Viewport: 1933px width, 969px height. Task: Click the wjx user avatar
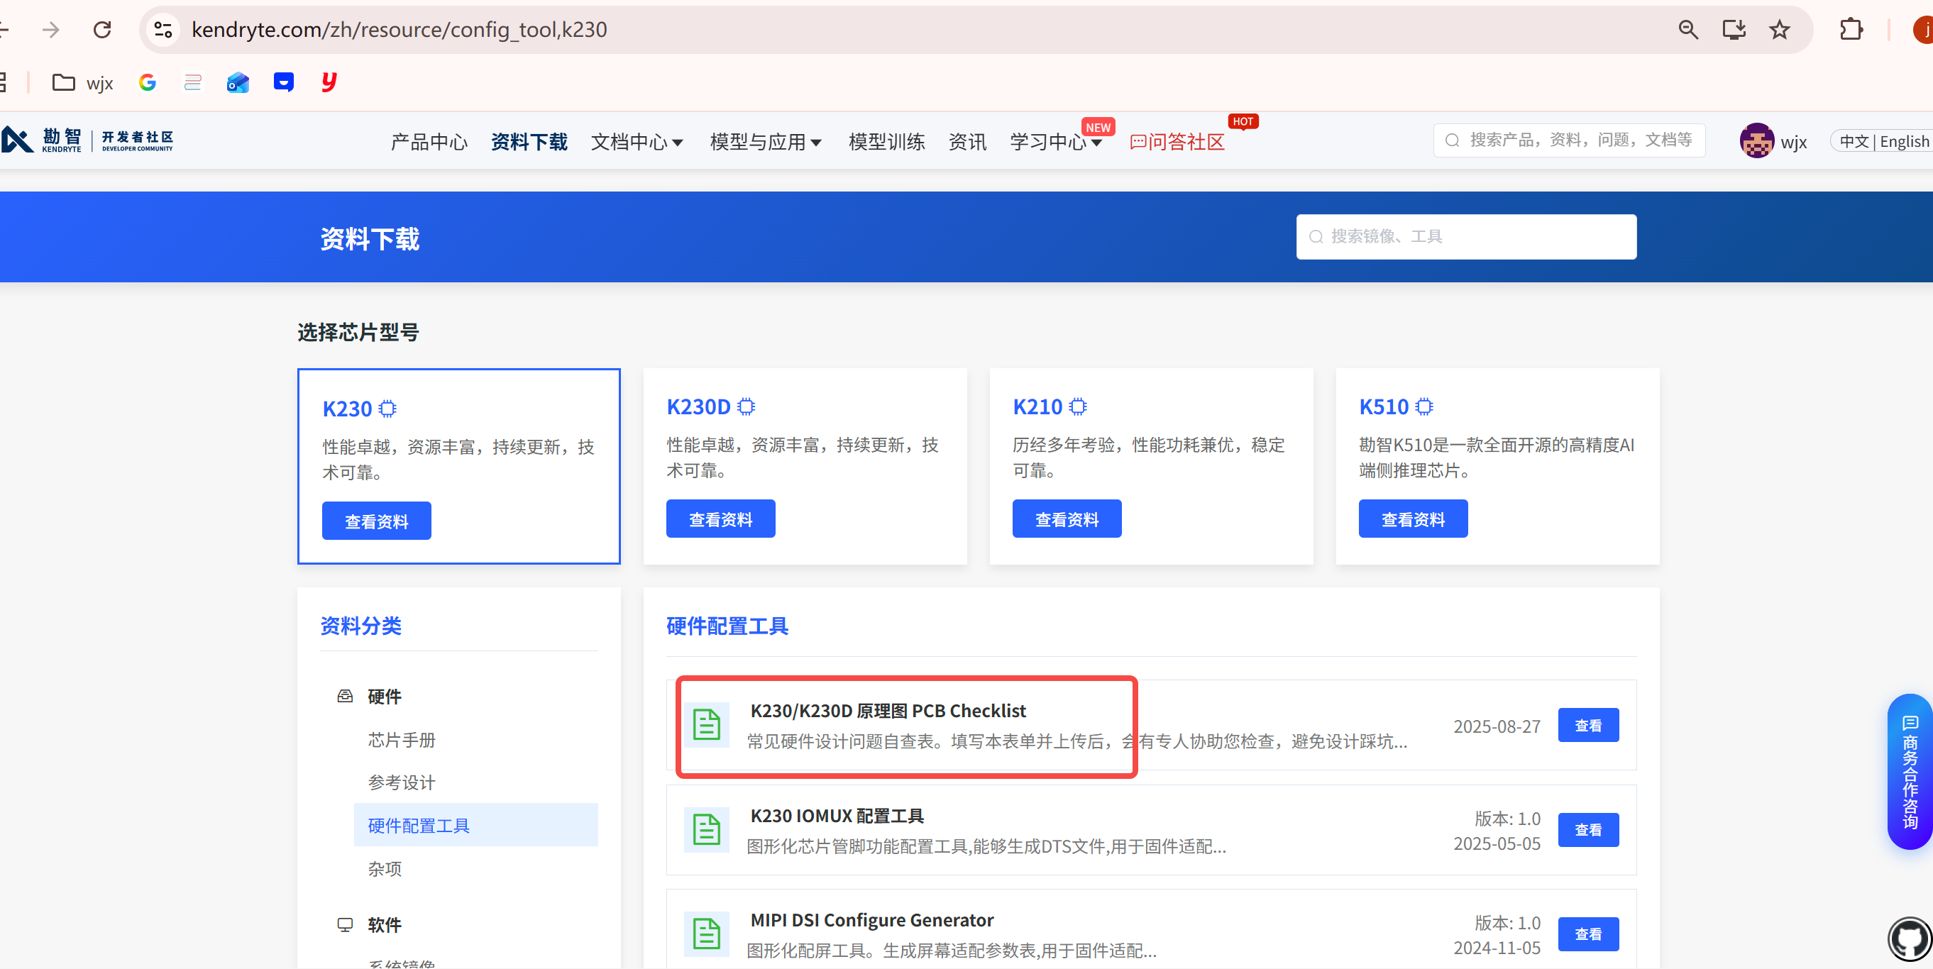[1756, 141]
